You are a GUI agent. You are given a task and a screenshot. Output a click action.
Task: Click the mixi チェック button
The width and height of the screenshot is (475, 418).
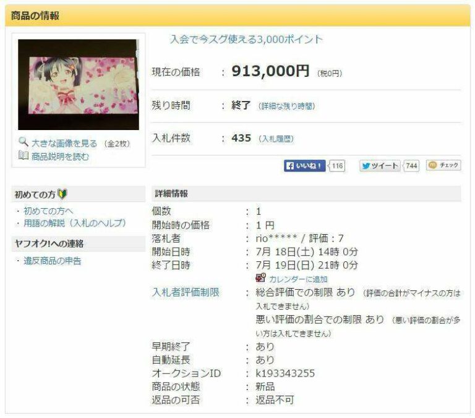click(443, 165)
